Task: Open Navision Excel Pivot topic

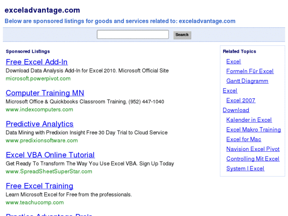Action: click(253, 149)
